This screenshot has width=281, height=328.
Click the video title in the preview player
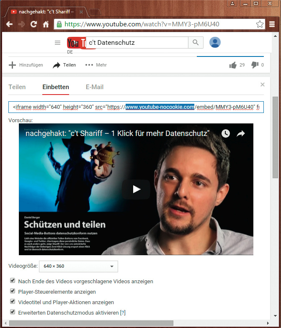[117, 133]
